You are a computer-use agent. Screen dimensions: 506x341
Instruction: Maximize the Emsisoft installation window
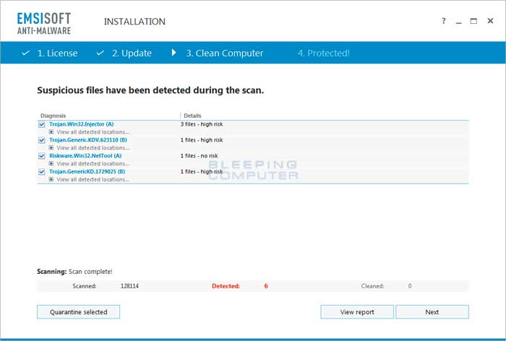(473, 21)
